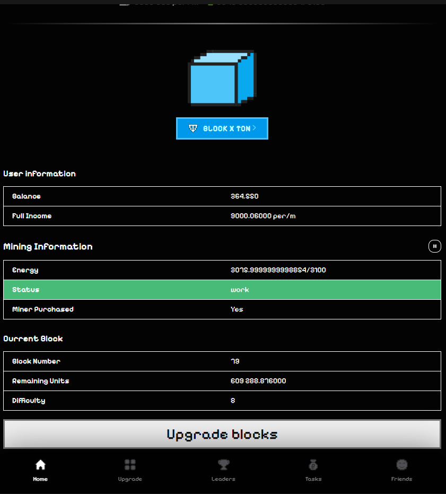This screenshot has width=446, height=494.
Task: Select the Tasks tab label
Action: point(313,479)
